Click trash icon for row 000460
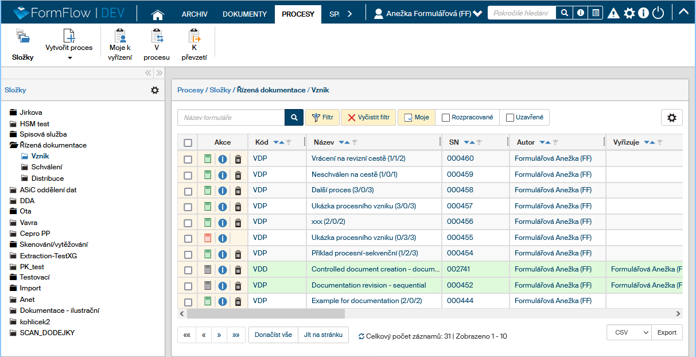 point(238,159)
